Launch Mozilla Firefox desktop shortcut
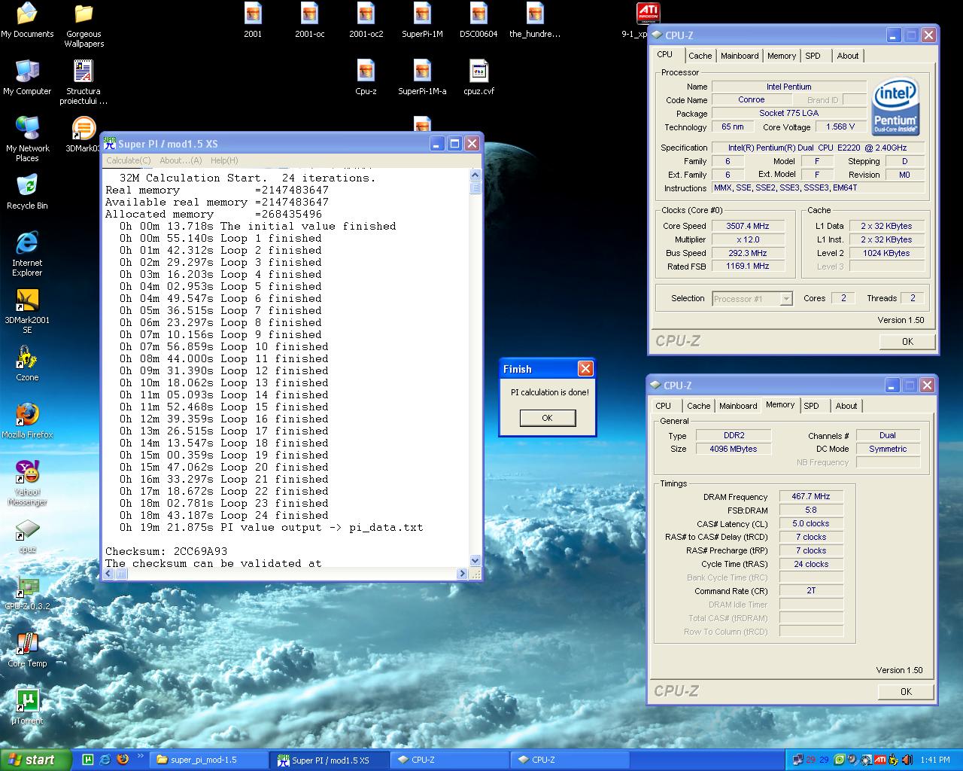Screen dimensions: 963x771 pyautogui.click(x=27, y=421)
